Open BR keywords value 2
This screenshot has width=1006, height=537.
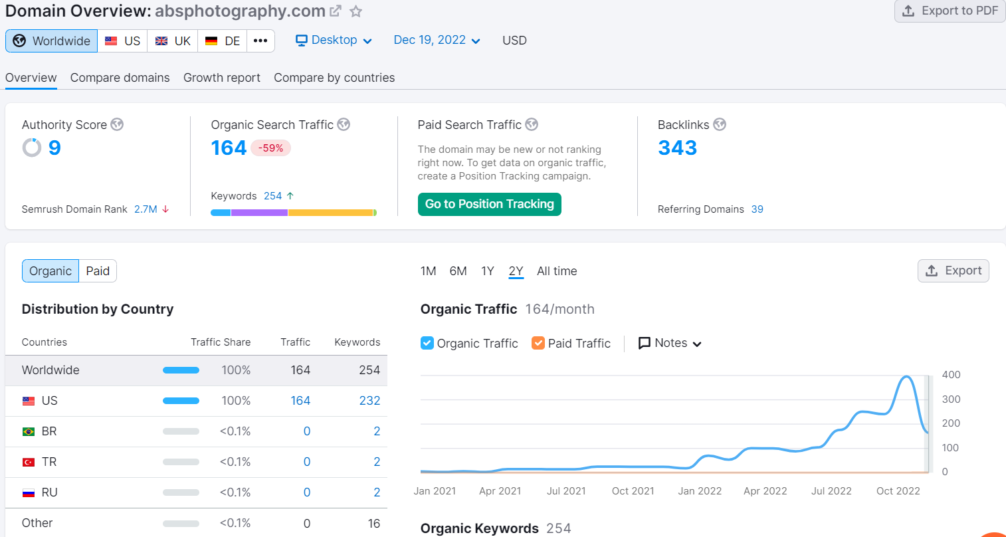(377, 431)
